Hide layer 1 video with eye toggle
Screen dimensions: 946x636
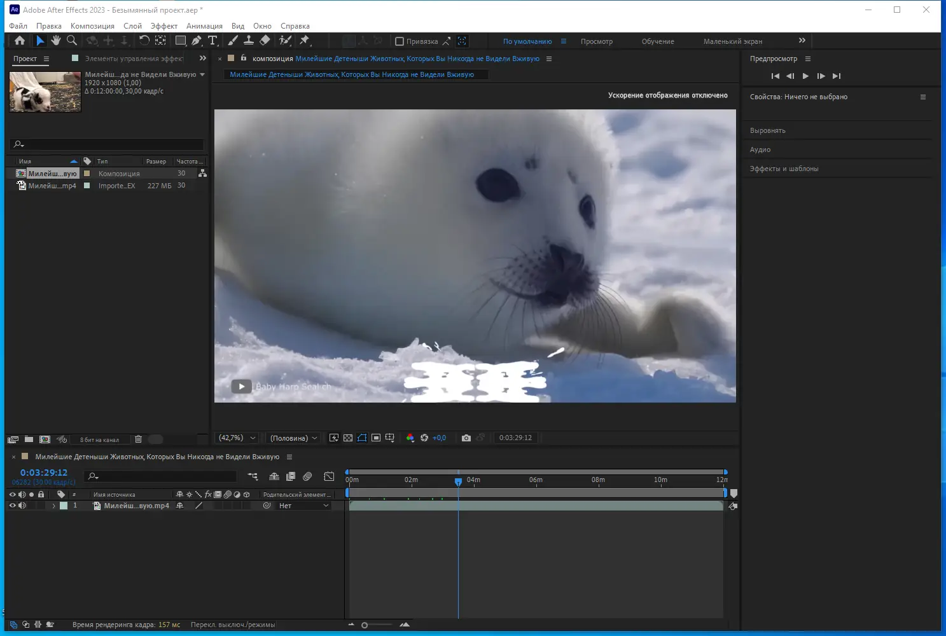click(12, 506)
